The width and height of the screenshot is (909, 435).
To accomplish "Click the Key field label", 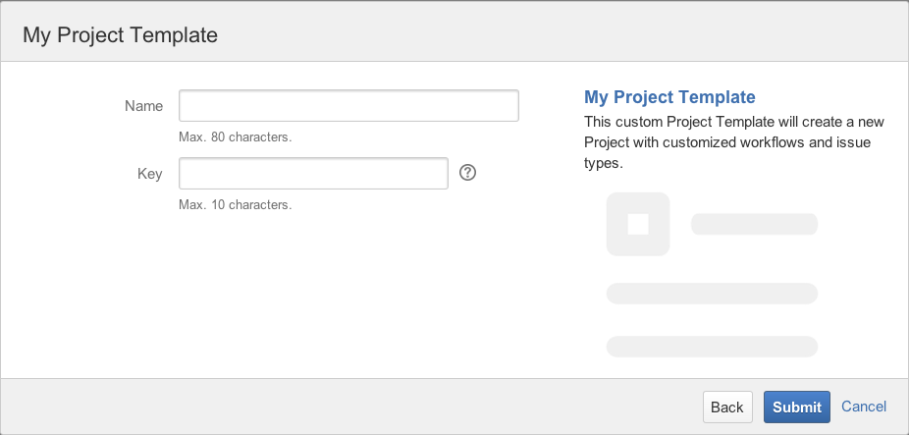I will [x=149, y=174].
